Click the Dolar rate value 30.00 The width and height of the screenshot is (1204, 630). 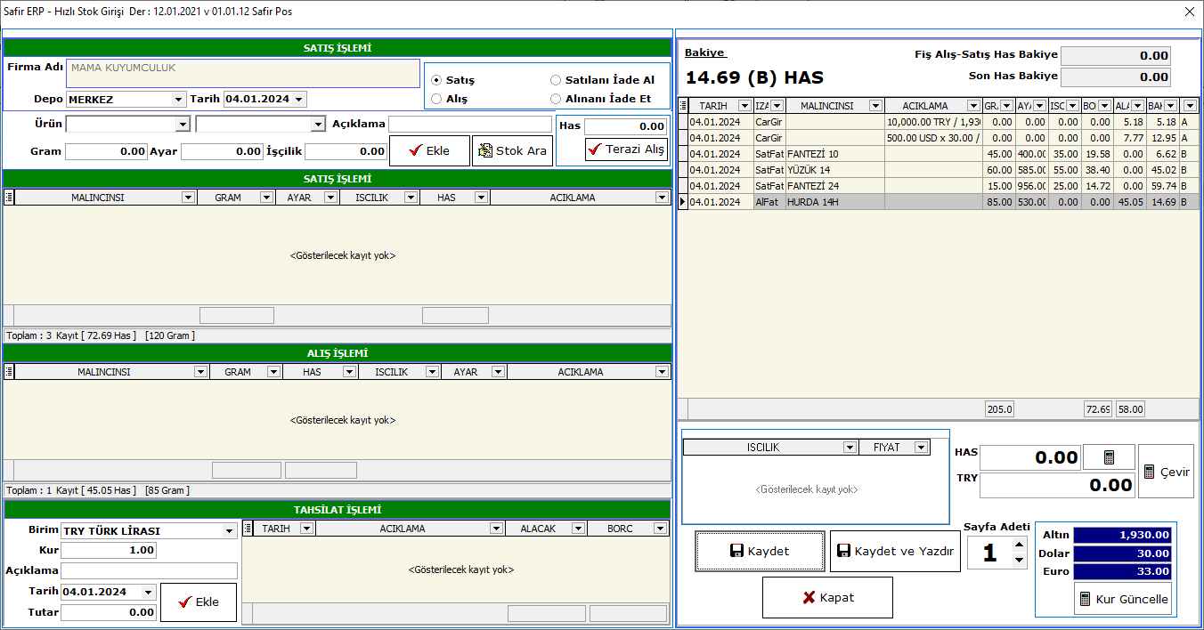point(1122,553)
